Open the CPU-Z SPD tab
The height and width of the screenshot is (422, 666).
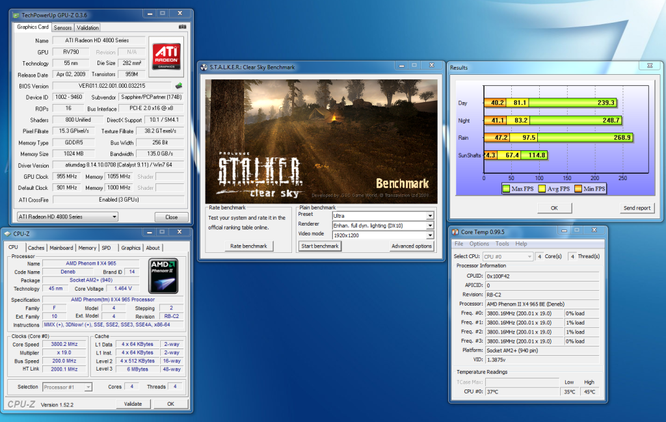pos(106,248)
